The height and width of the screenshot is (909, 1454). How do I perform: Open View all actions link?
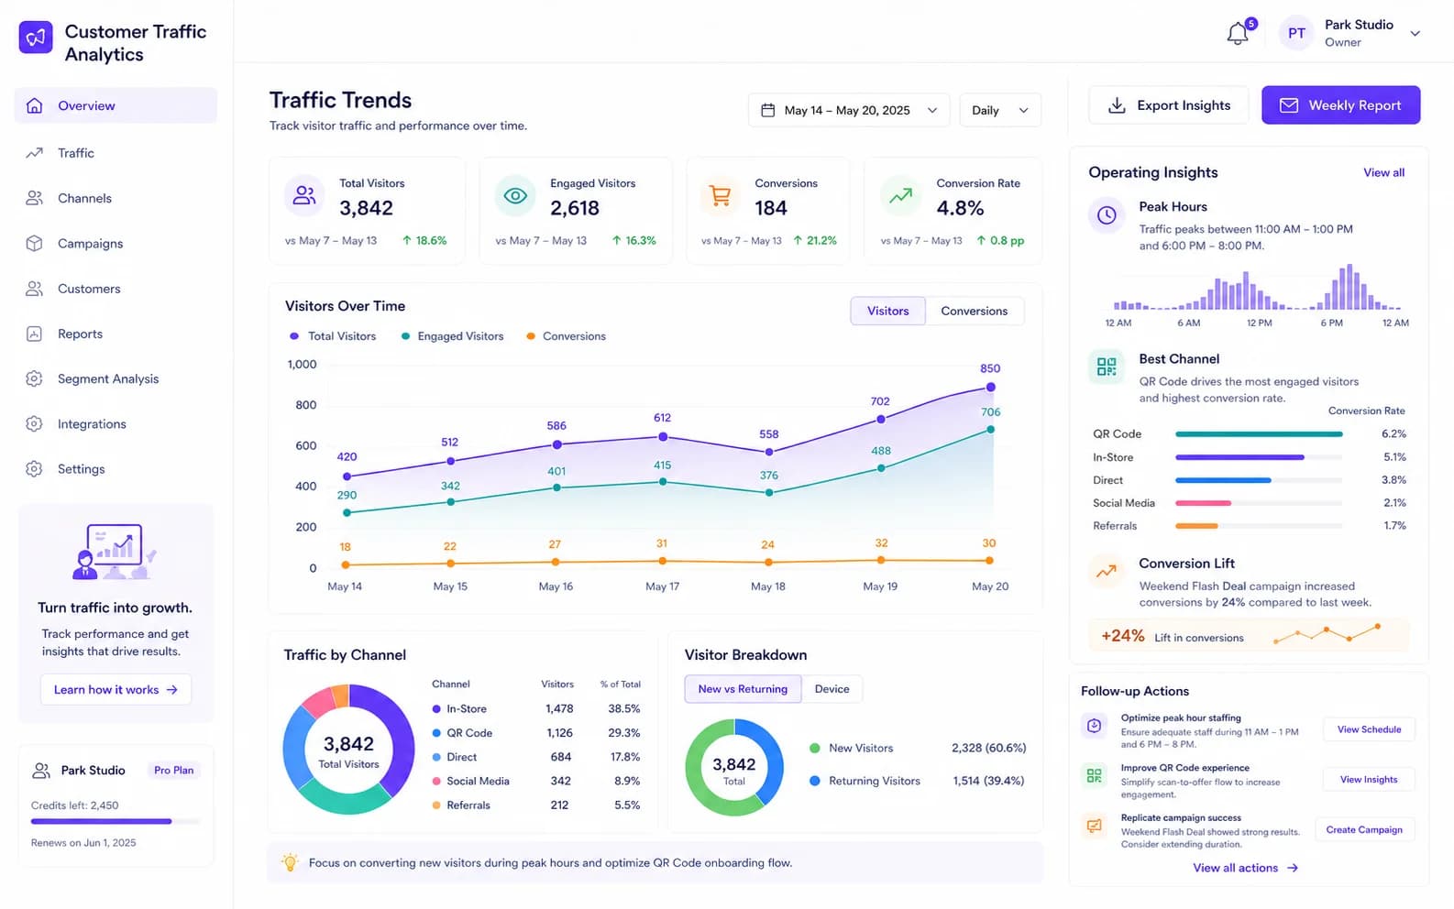click(x=1245, y=868)
